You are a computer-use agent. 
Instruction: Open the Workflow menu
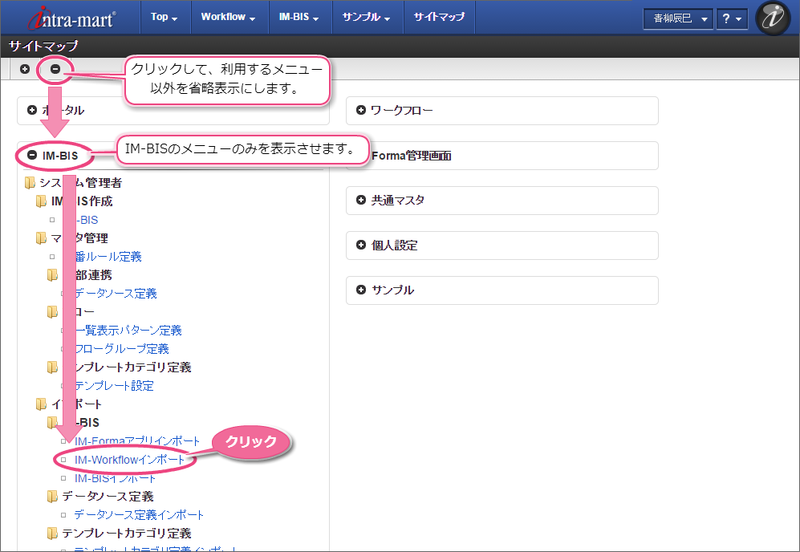(228, 17)
